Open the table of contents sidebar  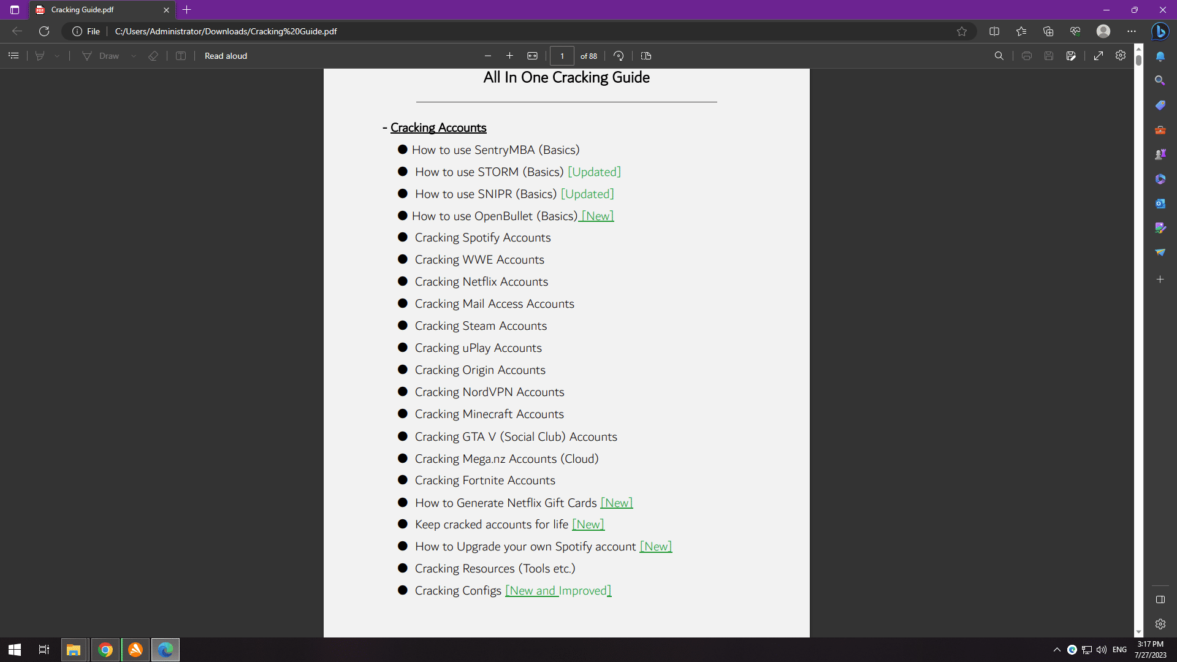(x=13, y=56)
